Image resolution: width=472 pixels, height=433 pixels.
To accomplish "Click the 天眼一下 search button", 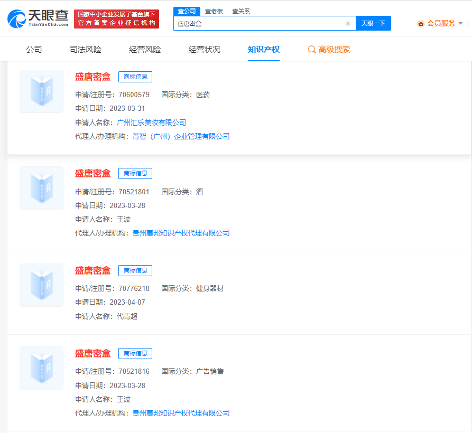I will pos(373,23).
